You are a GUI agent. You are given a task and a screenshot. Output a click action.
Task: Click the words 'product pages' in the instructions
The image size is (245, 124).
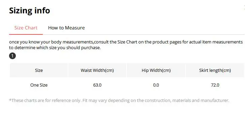tap(167, 42)
